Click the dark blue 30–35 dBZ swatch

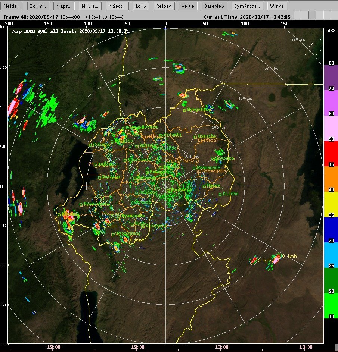click(331, 230)
